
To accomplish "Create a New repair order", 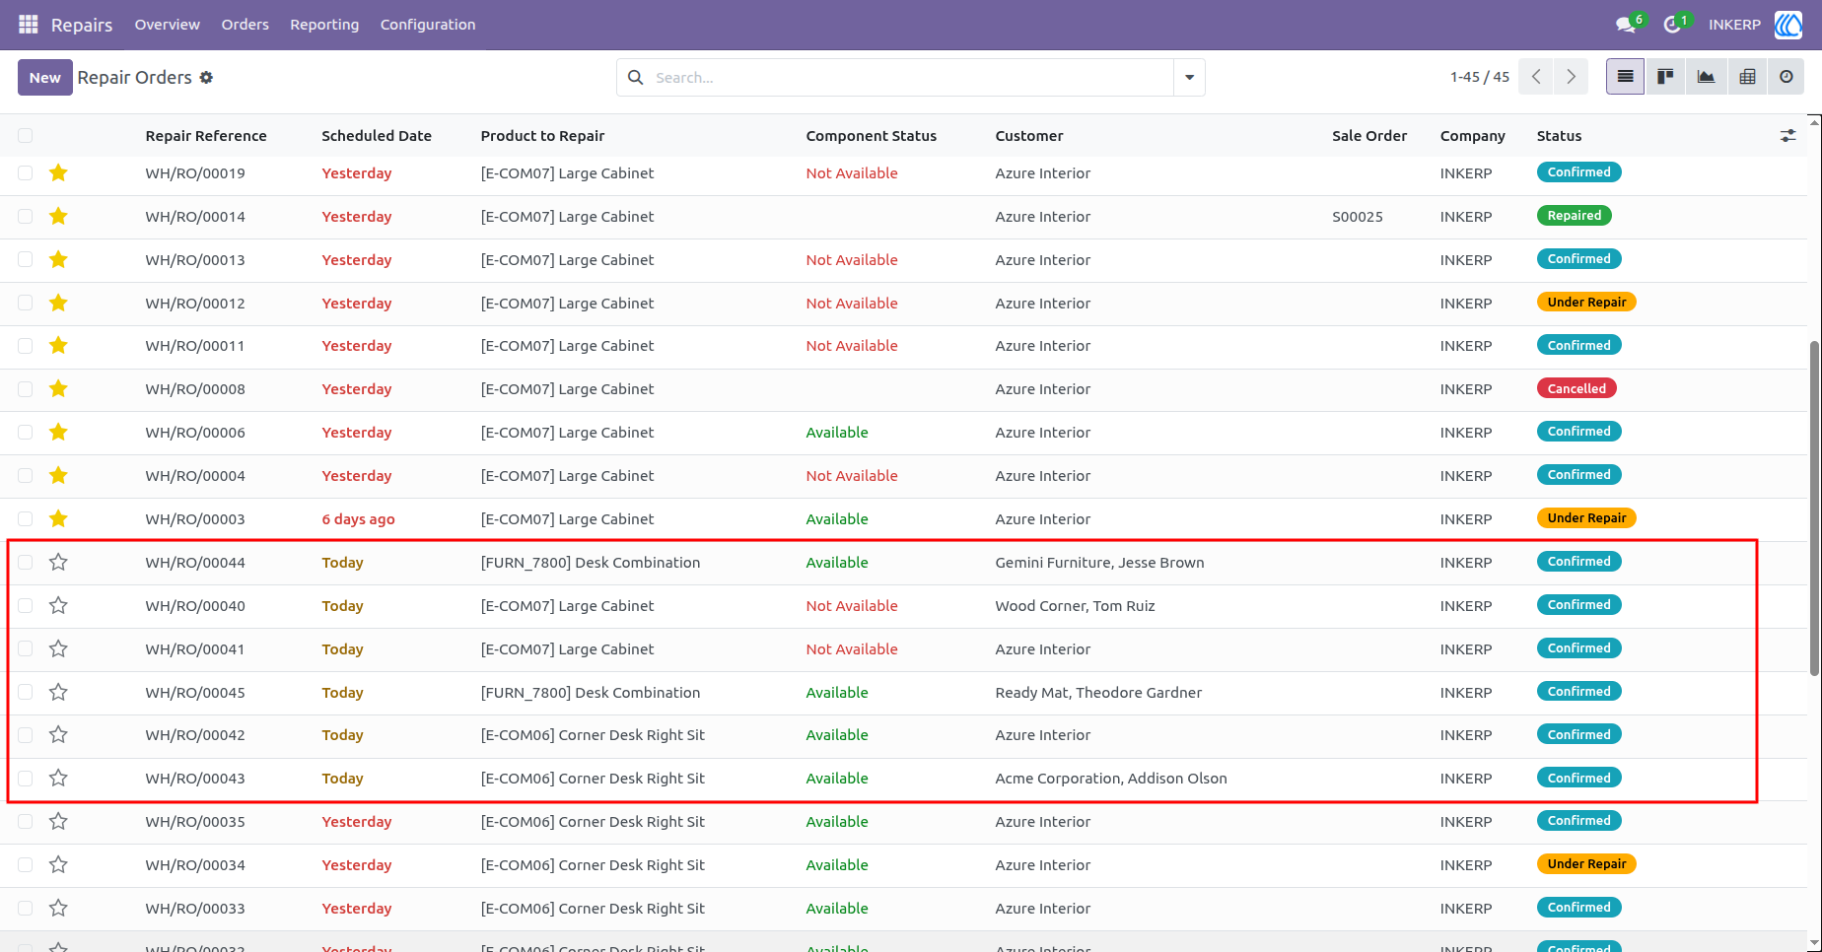I will click(x=45, y=77).
